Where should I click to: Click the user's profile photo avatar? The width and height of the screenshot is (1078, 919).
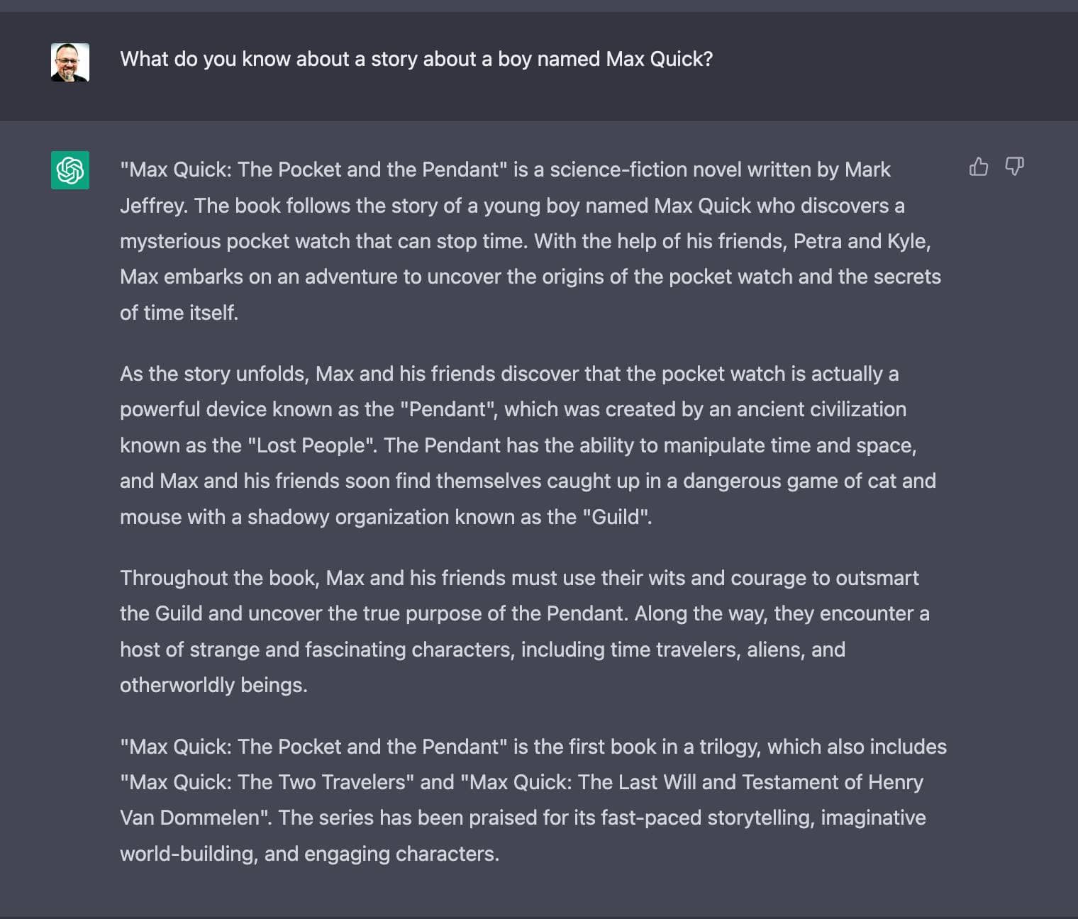pos(70,62)
